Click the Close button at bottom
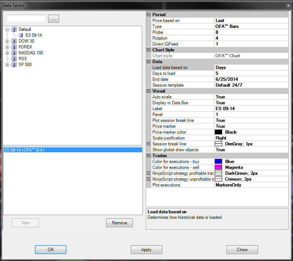 click(x=242, y=250)
